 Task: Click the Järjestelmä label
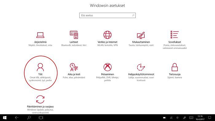tap(40, 42)
